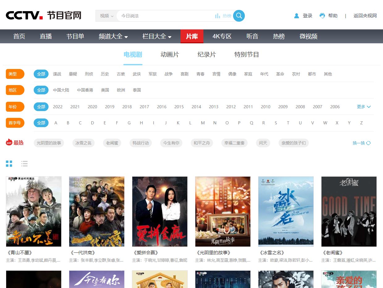This screenshot has width=383, height=288.
Task: Filter region by 中国大陆
Action: [x=61, y=90]
